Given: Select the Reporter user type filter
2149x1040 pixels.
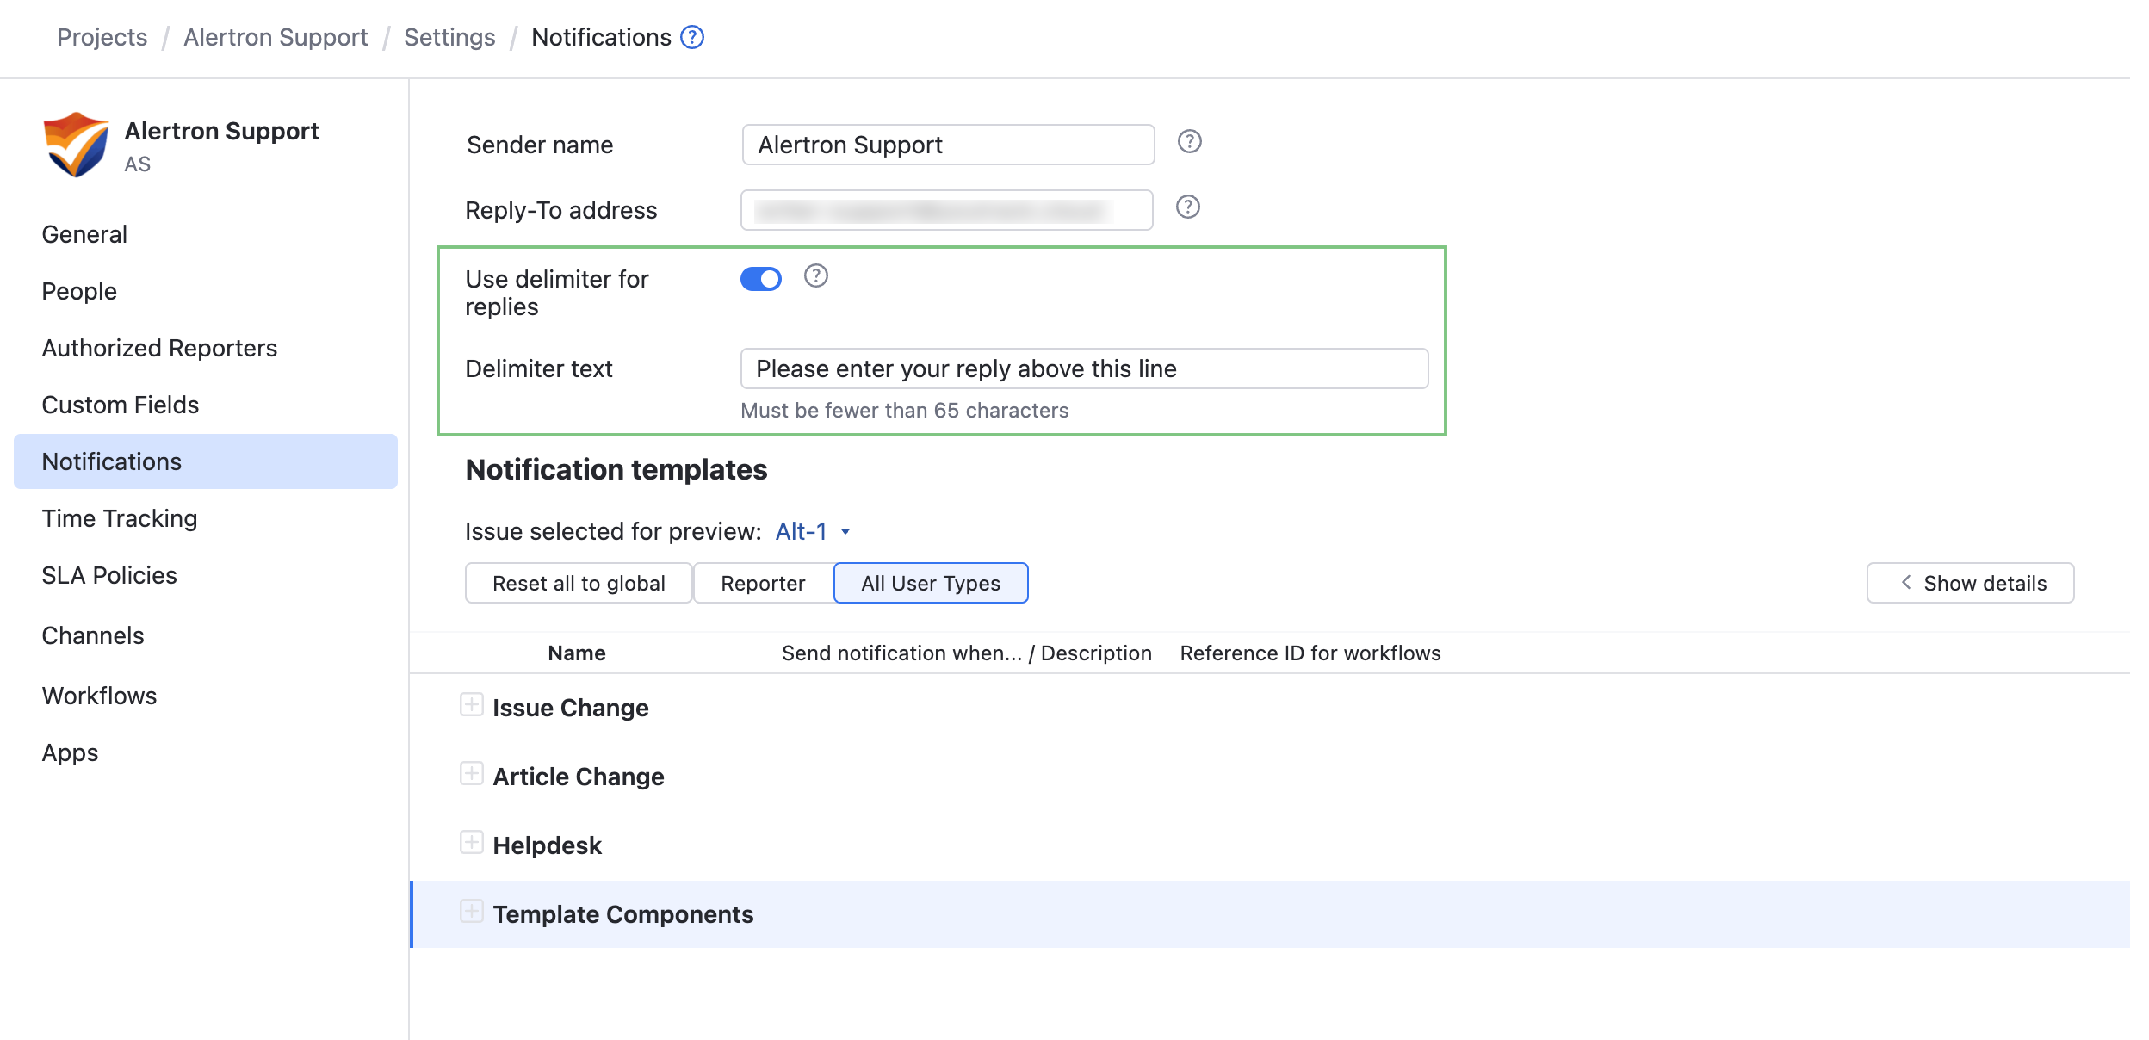Looking at the screenshot, I should 763,583.
